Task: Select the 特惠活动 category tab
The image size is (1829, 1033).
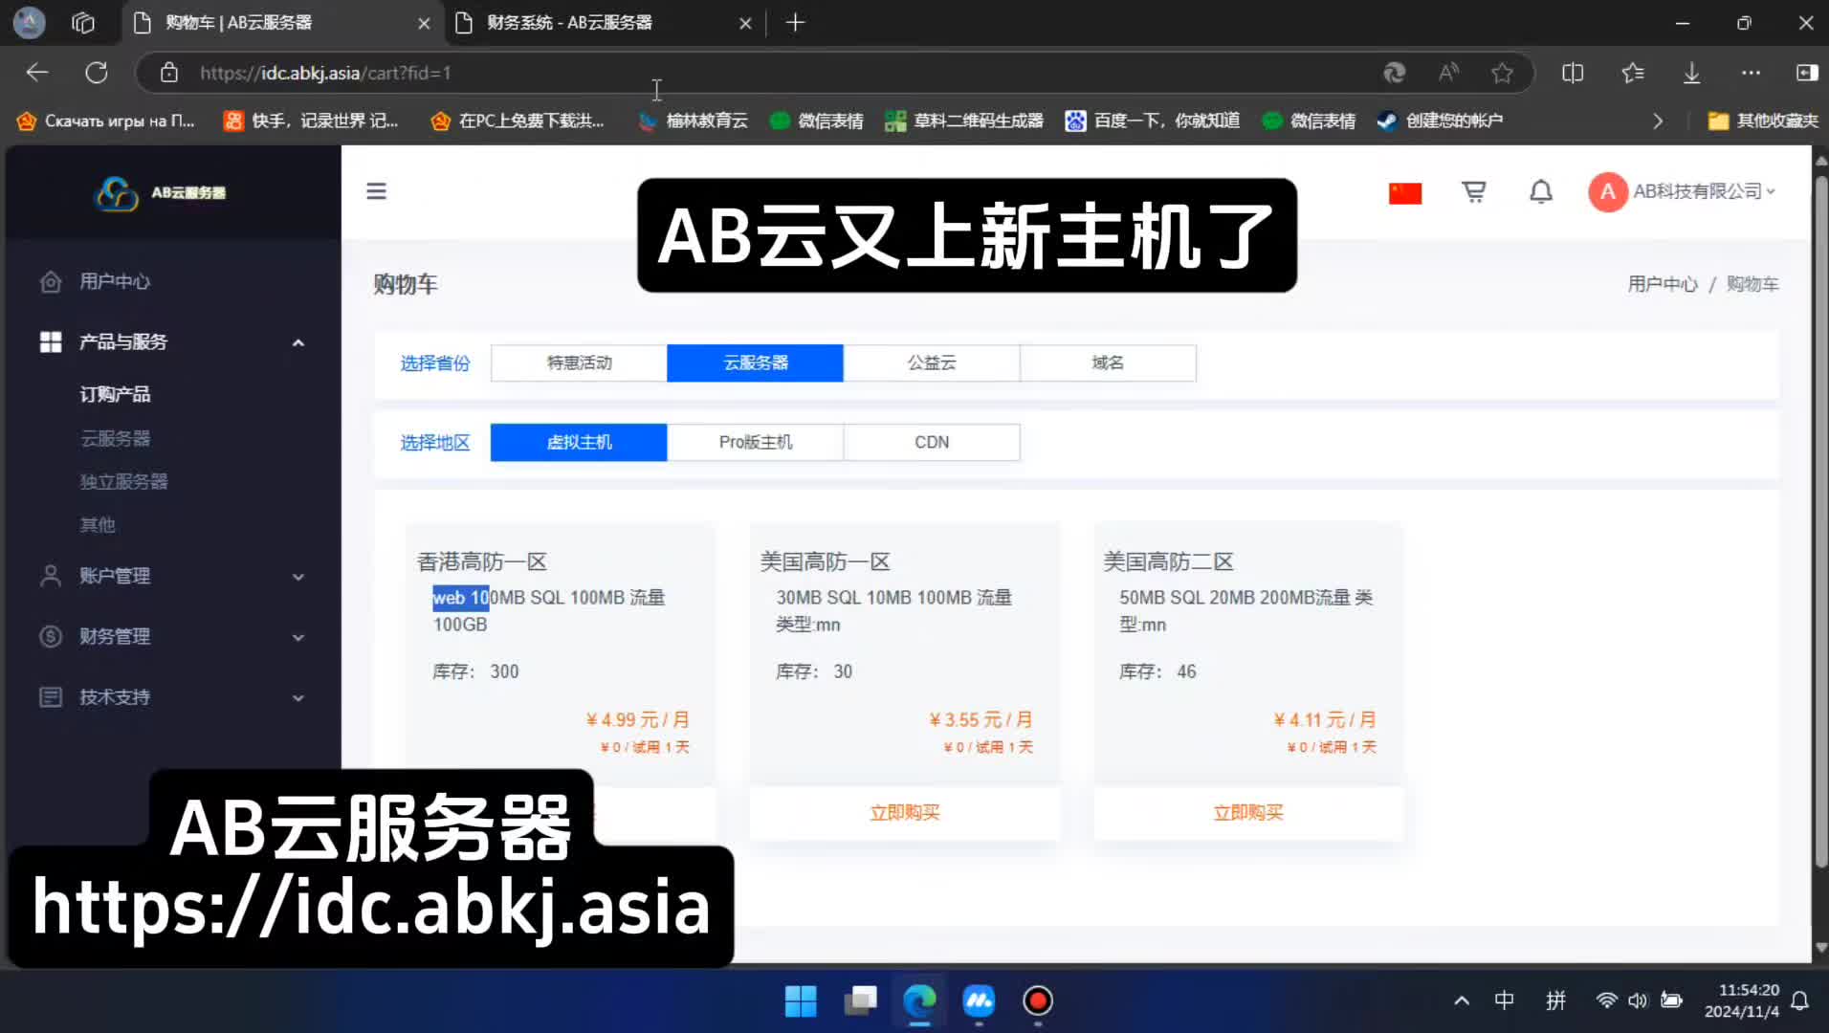Action: pos(579,363)
